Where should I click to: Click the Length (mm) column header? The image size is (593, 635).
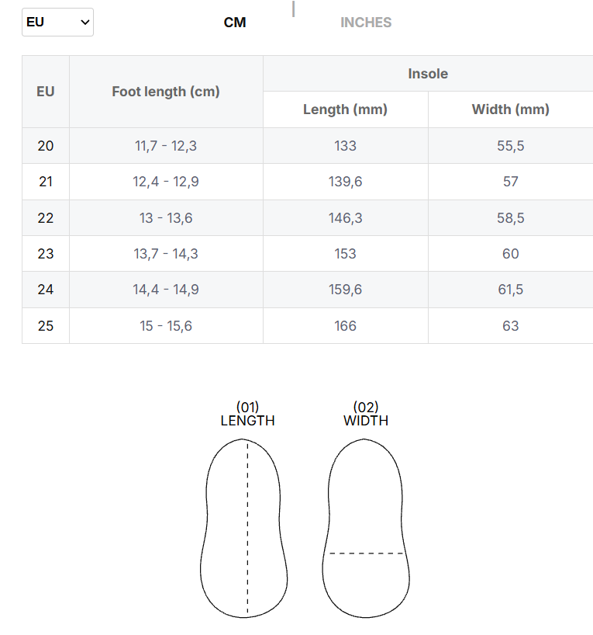(346, 109)
